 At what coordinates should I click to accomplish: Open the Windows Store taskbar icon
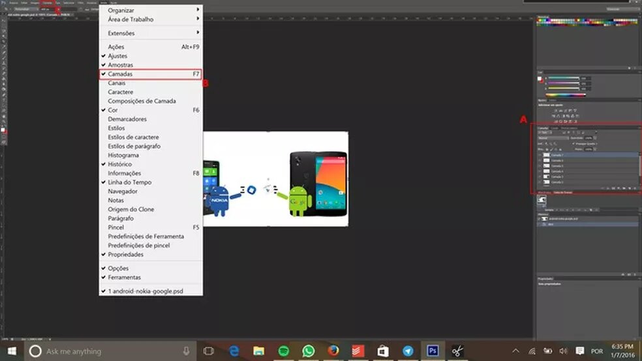(383, 351)
